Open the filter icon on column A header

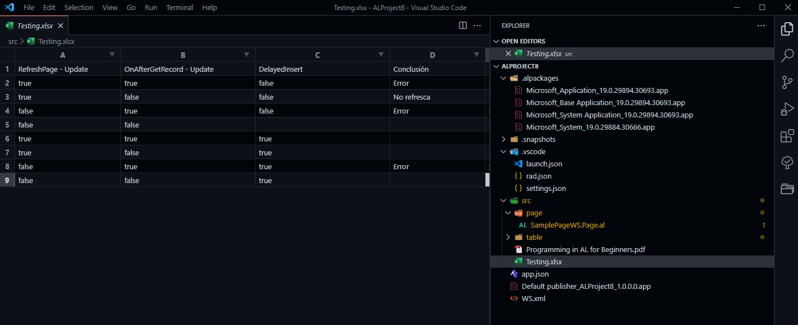point(112,55)
